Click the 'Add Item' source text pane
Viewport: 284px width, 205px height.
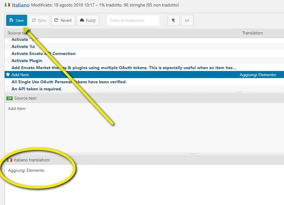click(144, 128)
